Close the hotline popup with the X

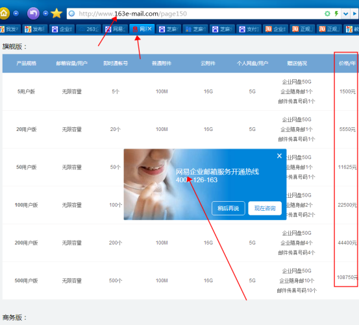tap(279, 156)
